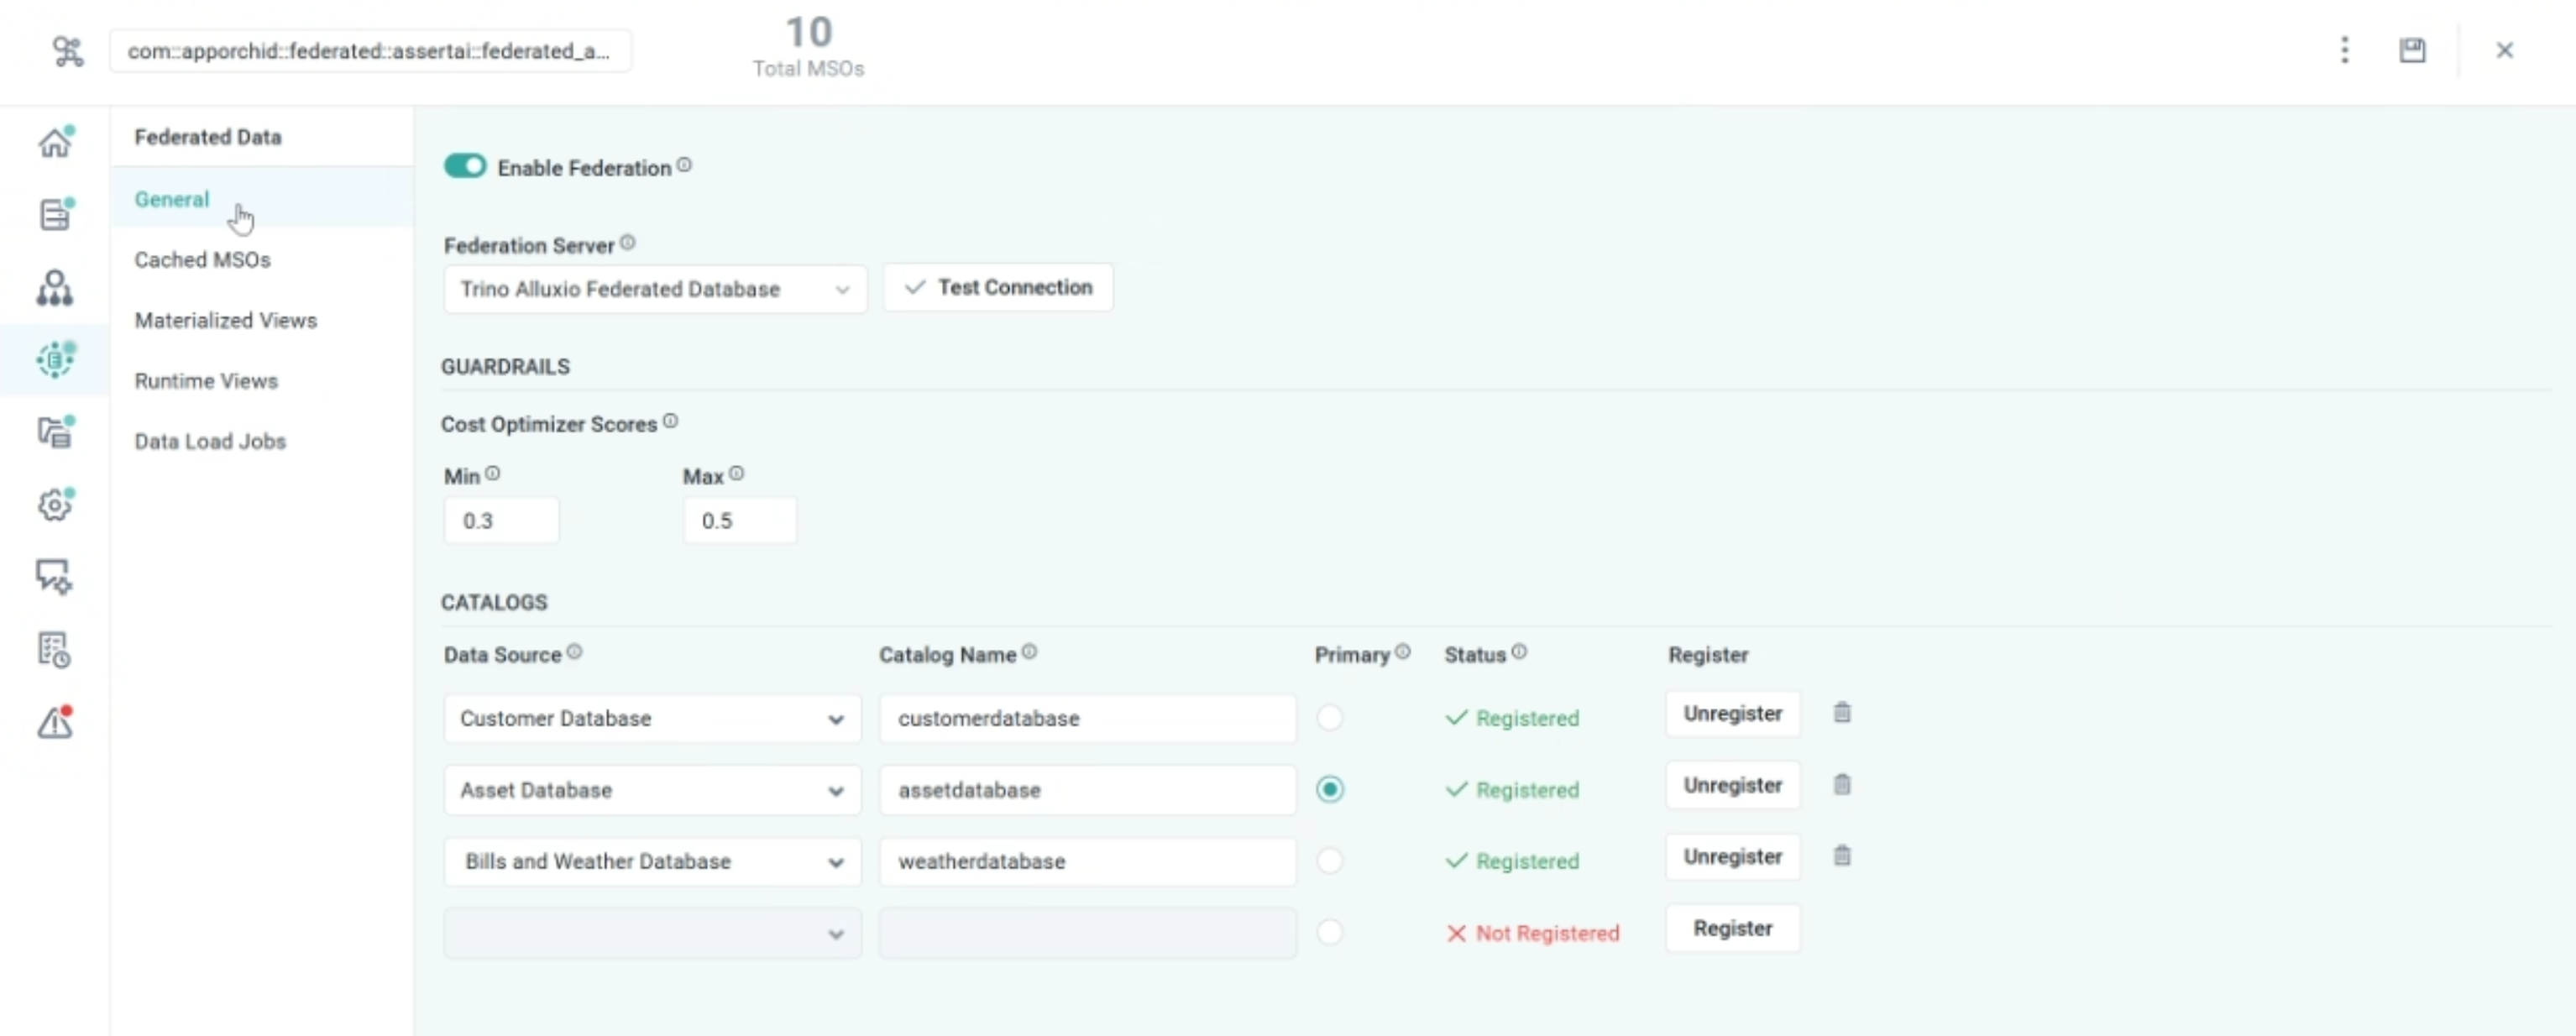Go to Materialized Views section
Image resolution: width=2576 pixels, height=1036 pixels.
coord(225,320)
